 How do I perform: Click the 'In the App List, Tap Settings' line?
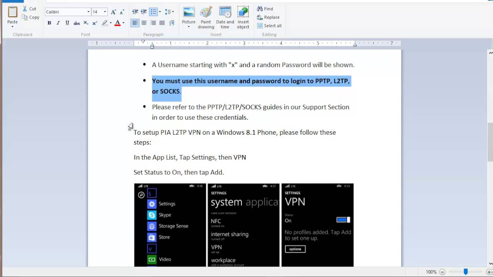click(x=189, y=157)
